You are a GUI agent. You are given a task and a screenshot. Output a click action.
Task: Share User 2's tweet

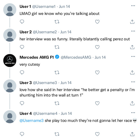[x=132, y=47]
